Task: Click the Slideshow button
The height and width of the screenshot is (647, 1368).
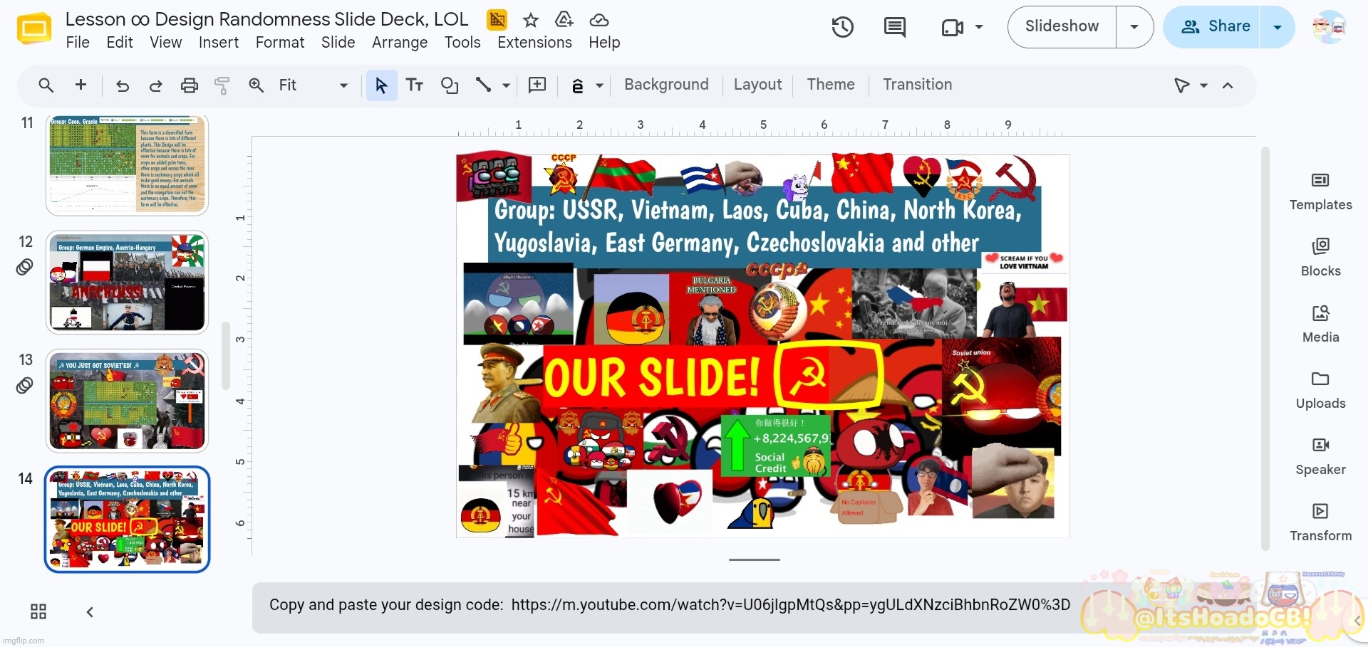Action: click(1062, 27)
